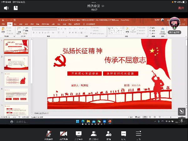Open the participants list icon
Viewport: 188px width, 141px height.
[94, 133]
